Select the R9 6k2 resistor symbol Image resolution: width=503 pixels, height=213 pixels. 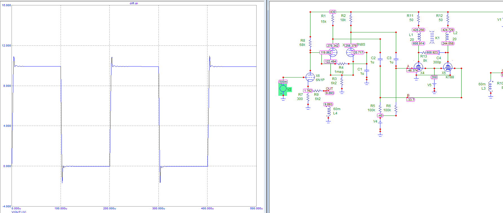[317, 91]
